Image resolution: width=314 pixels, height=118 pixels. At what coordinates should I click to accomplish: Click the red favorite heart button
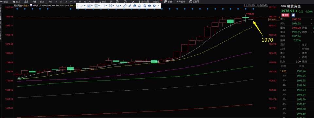(285, 15)
